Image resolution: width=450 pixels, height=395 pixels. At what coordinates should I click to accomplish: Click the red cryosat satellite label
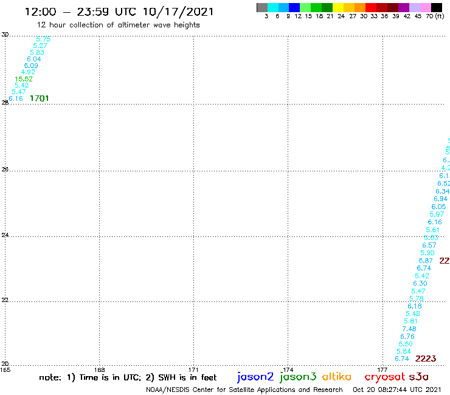[x=384, y=377]
